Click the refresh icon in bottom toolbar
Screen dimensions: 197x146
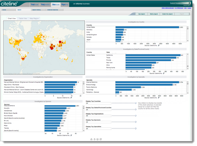[x=100, y=139]
